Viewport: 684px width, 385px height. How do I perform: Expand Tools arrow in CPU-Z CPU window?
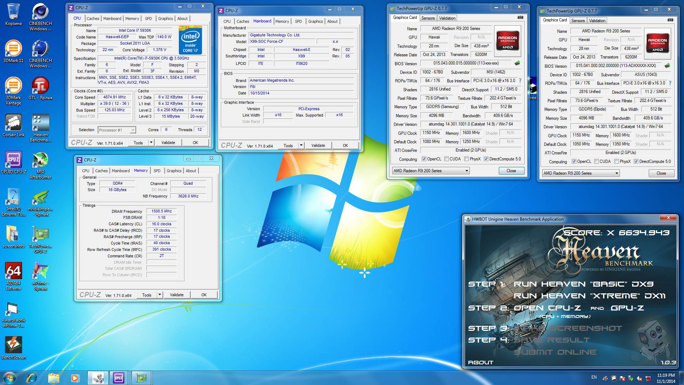[x=151, y=143]
